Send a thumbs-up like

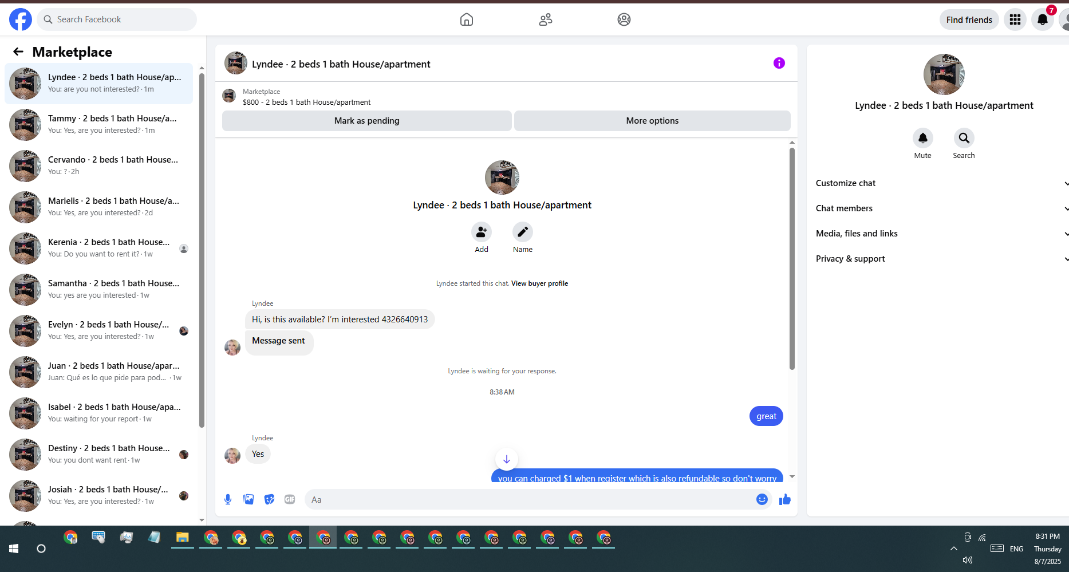tap(785, 499)
